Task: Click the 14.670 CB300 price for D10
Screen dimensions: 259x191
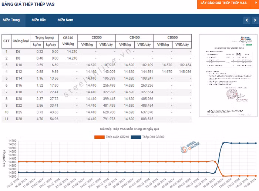Action: tap(91, 65)
